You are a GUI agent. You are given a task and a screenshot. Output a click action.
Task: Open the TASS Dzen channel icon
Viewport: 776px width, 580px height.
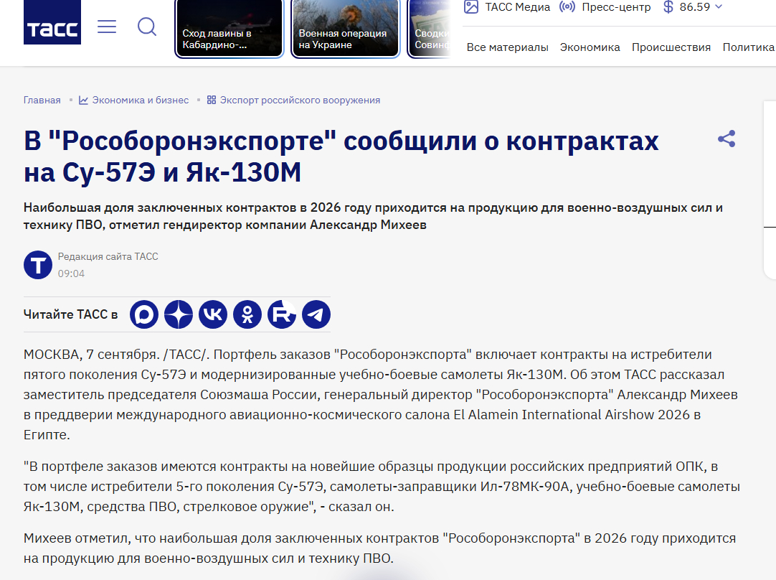pyautogui.click(x=179, y=314)
